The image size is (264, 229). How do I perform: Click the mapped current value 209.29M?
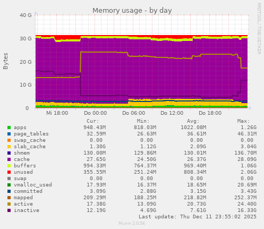point(95,198)
